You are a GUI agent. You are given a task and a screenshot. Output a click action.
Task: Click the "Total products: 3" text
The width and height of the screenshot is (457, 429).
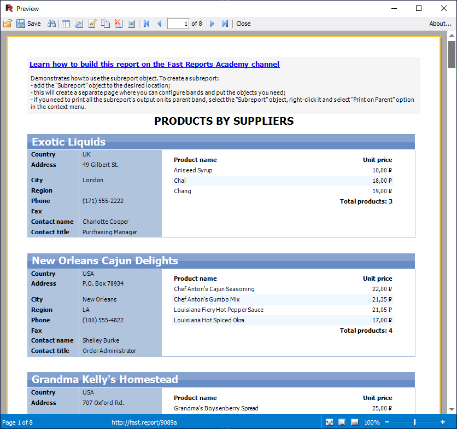coord(366,201)
